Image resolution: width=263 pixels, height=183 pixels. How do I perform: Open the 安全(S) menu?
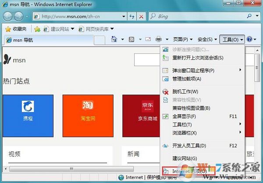[207, 39]
